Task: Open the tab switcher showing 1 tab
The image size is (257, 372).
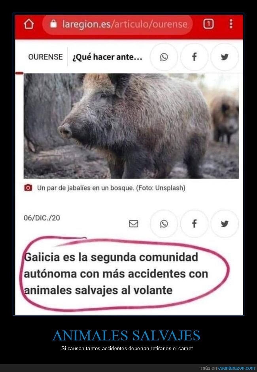Action: [x=208, y=24]
